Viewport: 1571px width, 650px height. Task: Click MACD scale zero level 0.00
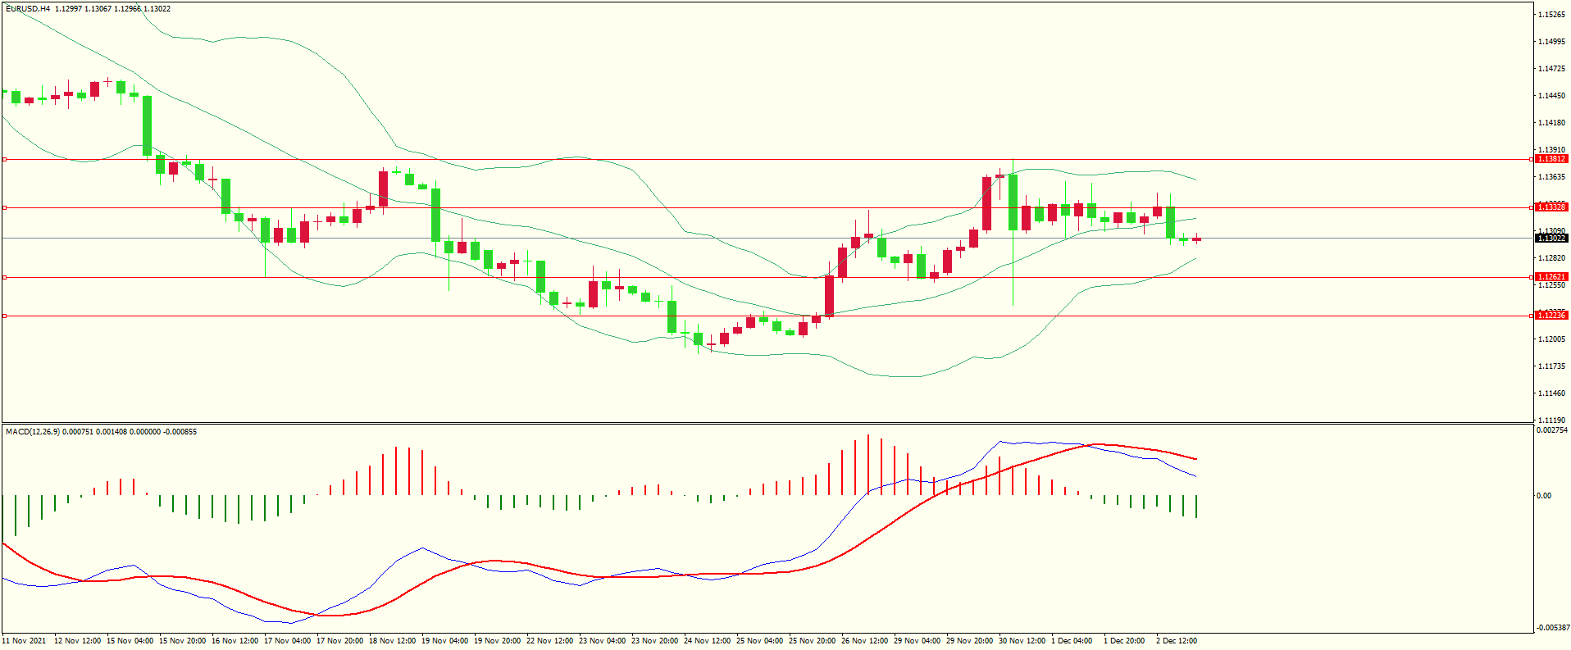[1543, 496]
